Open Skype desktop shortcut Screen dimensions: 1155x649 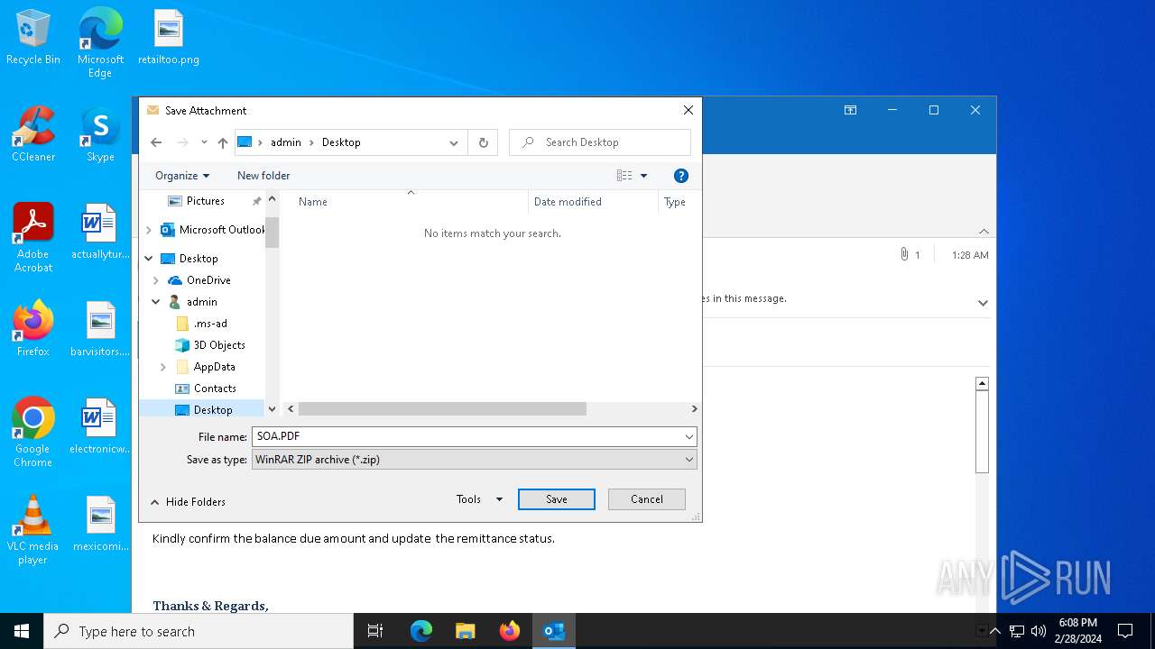coord(100,135)
